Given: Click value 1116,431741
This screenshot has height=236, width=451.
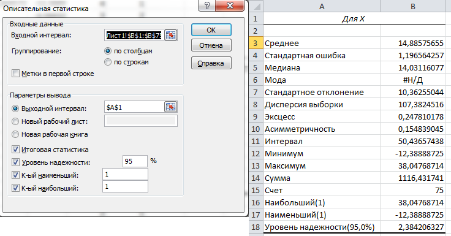Looking at the screenshot, I should [413, 178].
